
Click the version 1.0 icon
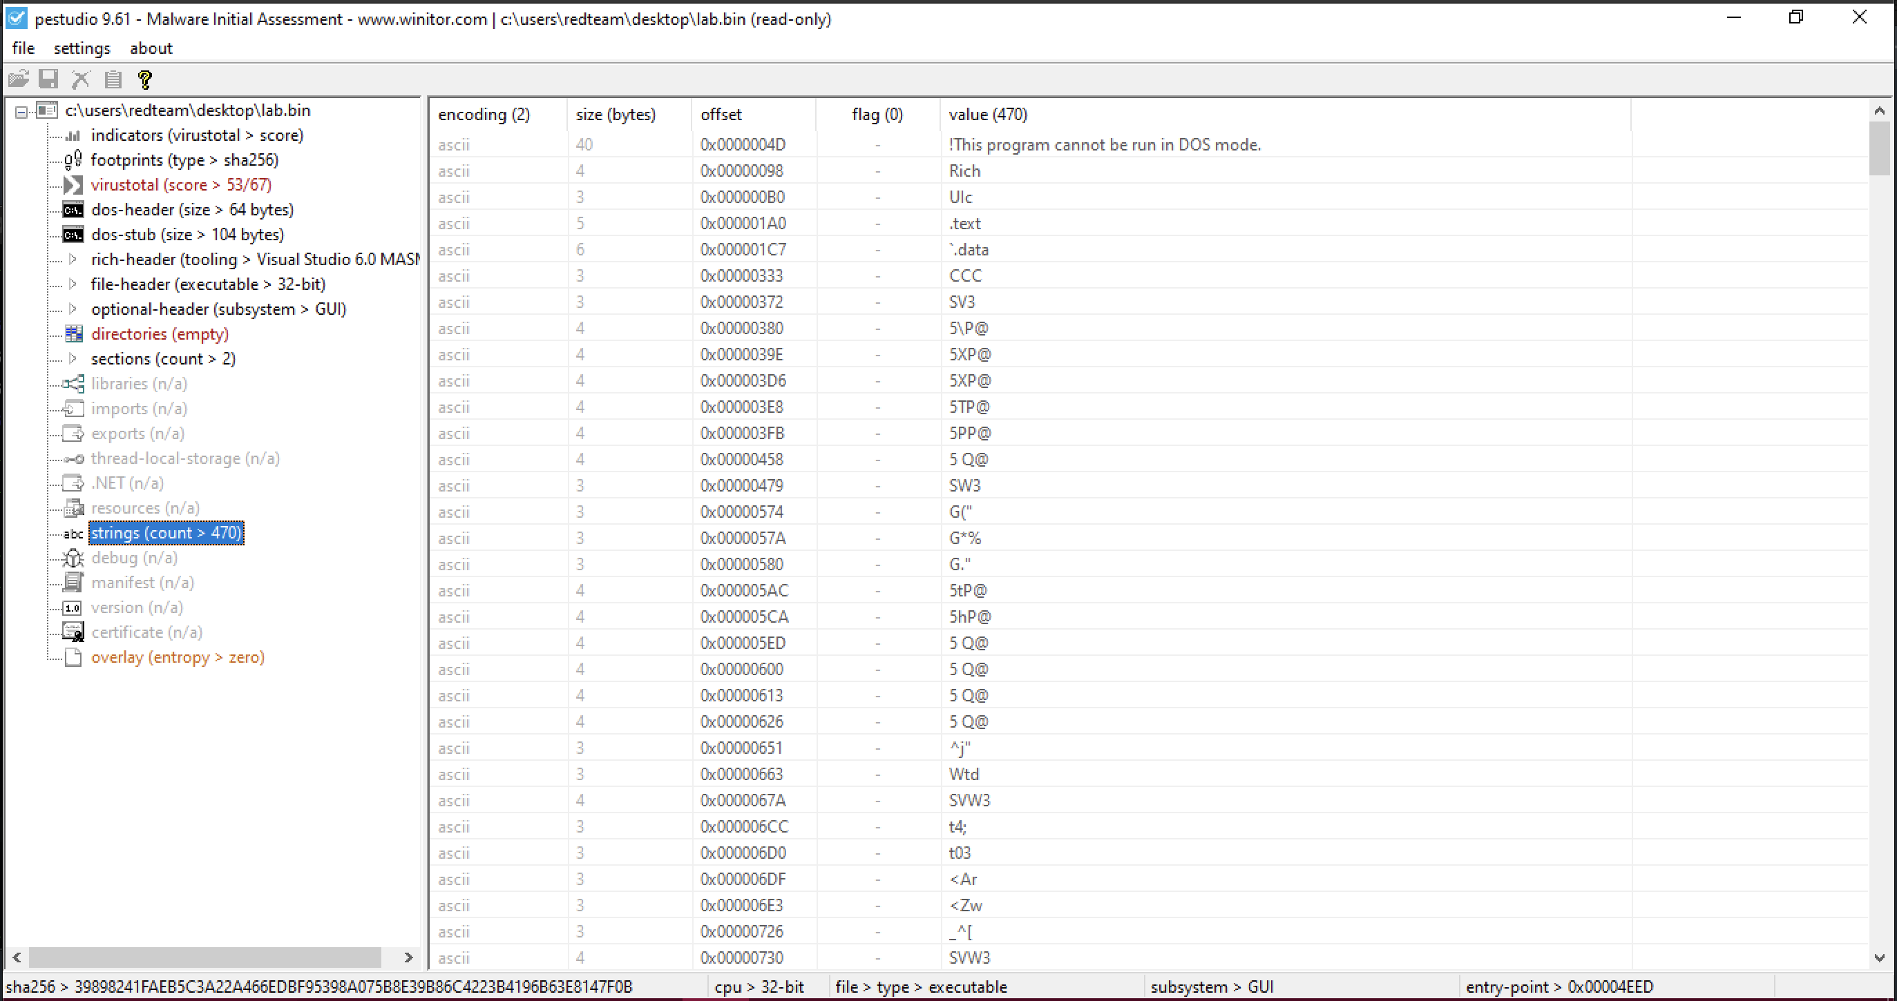(x=72, y=608)
